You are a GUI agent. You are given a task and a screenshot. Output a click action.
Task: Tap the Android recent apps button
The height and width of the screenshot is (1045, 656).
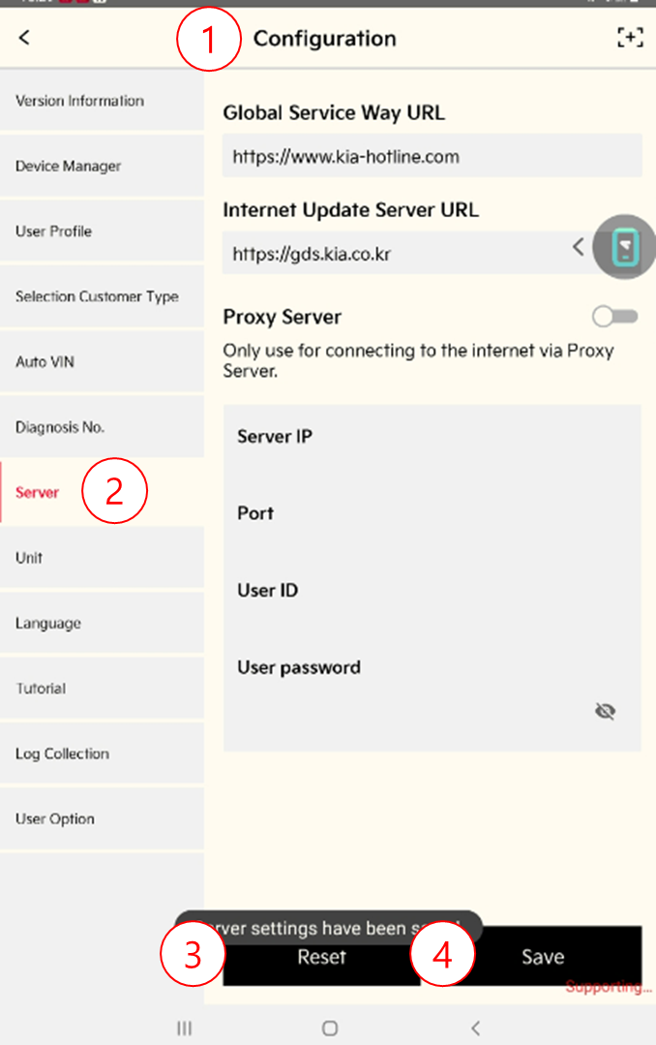coord(185,1029)
